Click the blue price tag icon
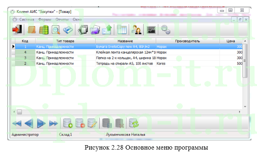The image size is (257, 152). coord(68,30)
